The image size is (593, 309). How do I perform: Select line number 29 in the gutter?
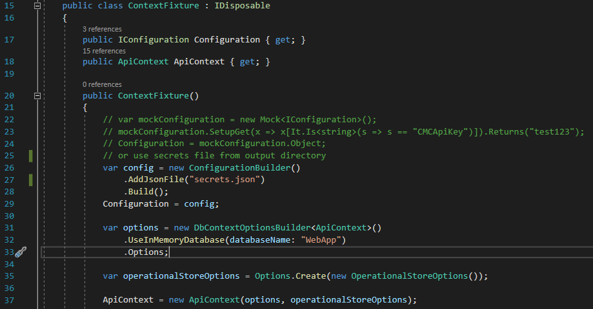coord(9,204)
